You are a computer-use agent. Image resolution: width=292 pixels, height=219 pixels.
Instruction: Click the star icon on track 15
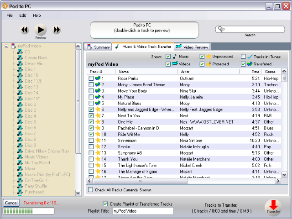pyautogui.click(x=98, y=165)
